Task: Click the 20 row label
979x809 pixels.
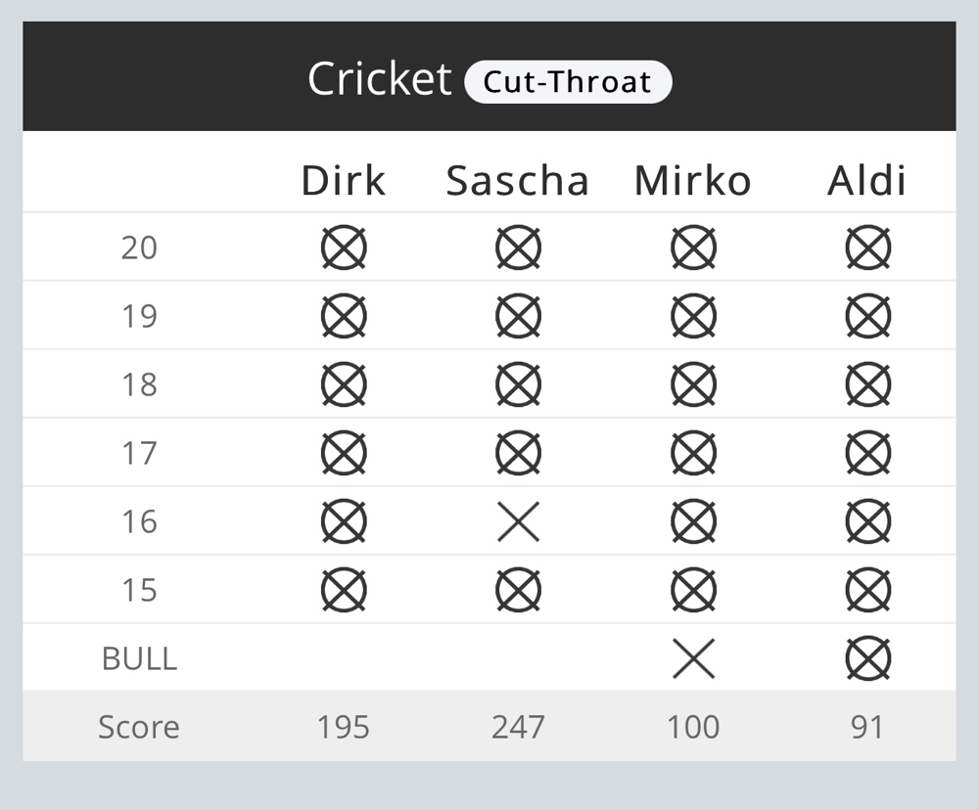Action: click(x=139, y=247)
